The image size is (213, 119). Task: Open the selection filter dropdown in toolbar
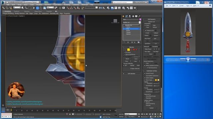point(17,8)
